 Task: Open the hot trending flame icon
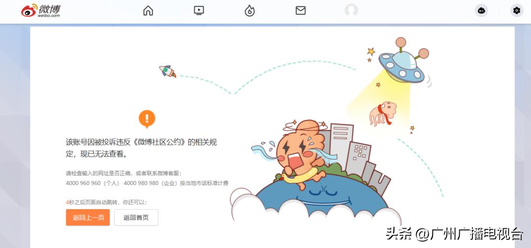[250, 11]
